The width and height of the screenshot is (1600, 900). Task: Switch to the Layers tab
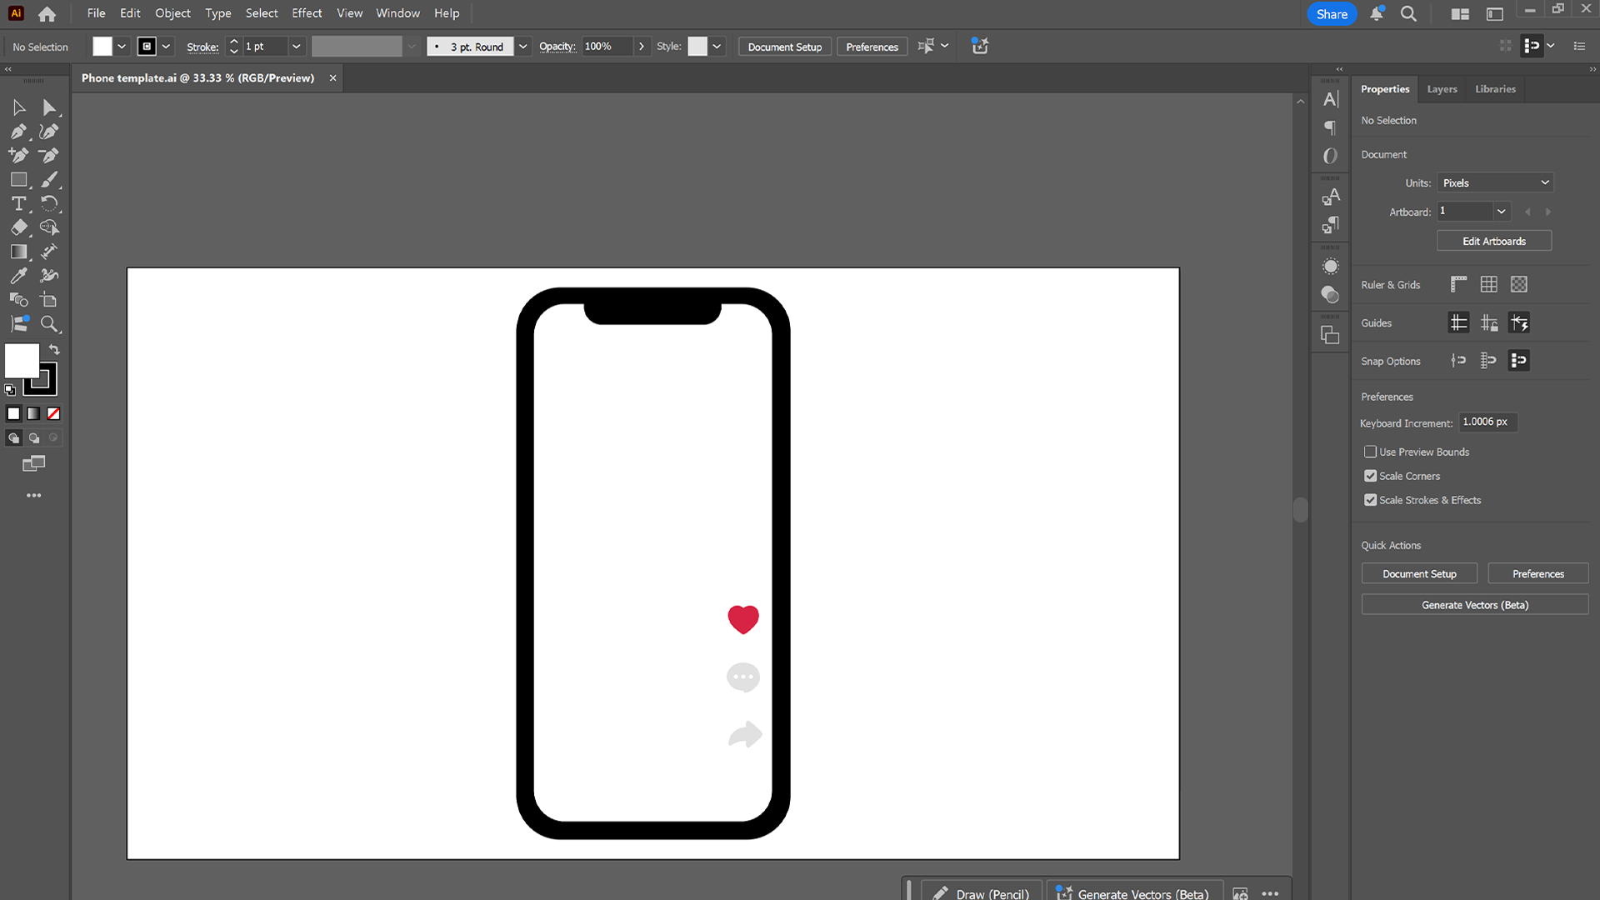click(x=1442, y=89)
